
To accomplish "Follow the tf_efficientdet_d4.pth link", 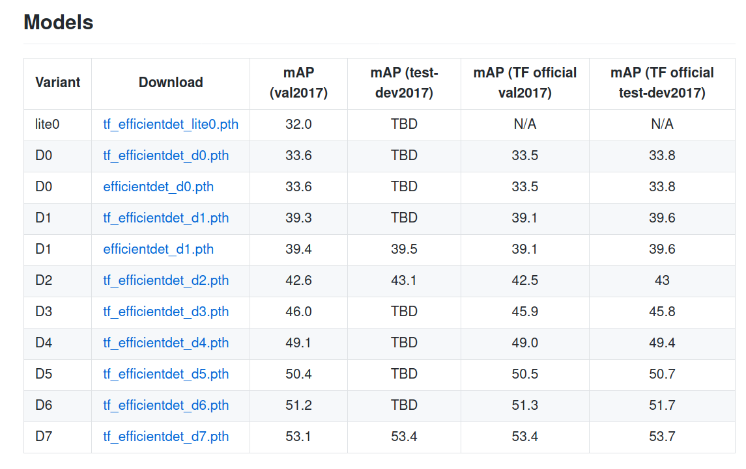I will coord(166,343).
